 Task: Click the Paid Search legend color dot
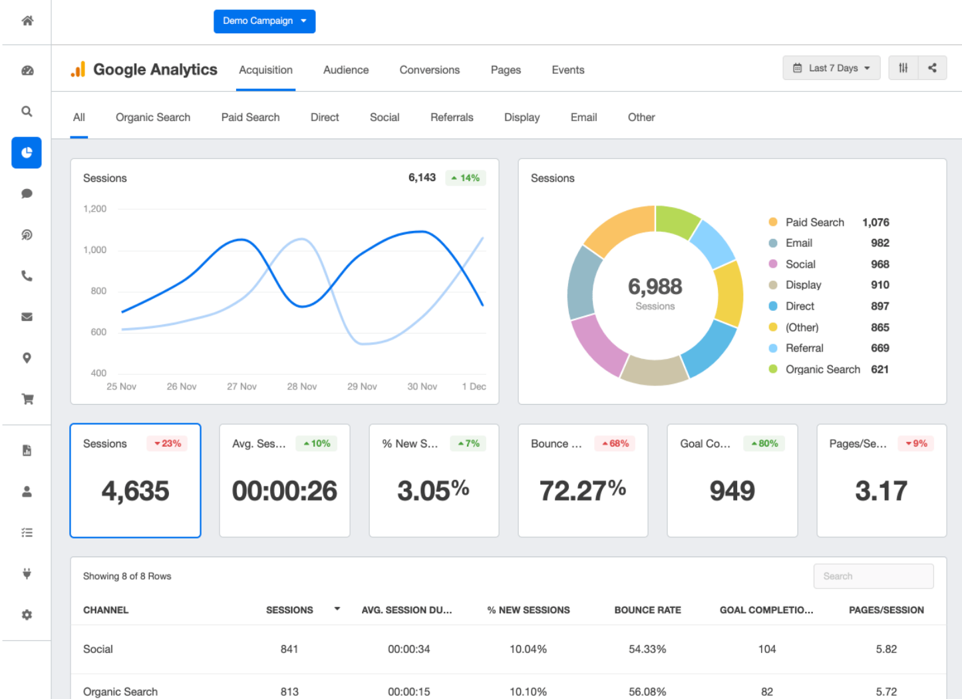point(772,222)
